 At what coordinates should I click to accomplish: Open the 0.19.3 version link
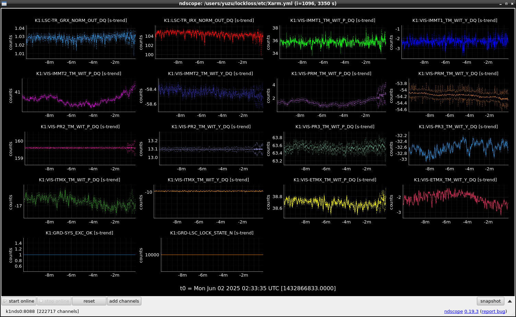[x=471, y=311]
